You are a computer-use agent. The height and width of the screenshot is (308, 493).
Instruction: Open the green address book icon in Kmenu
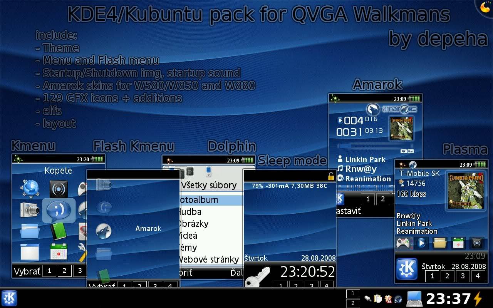59,231
